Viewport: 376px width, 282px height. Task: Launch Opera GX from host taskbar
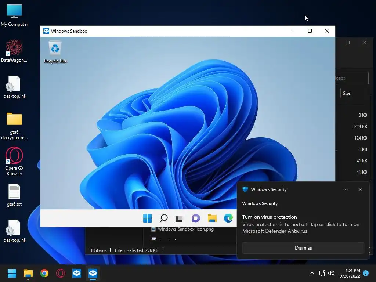point(61,273)
